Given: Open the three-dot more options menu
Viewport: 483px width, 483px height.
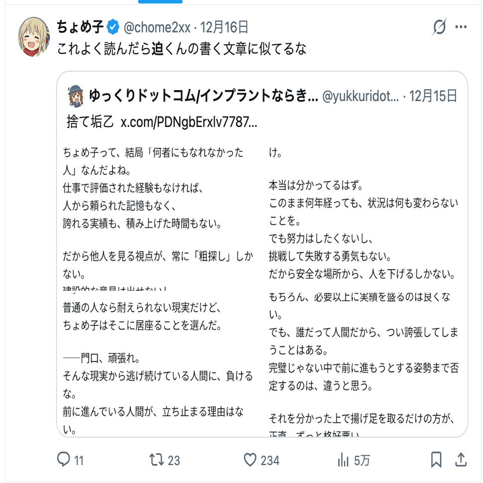Looking at the screenshot, I should 462,27.
